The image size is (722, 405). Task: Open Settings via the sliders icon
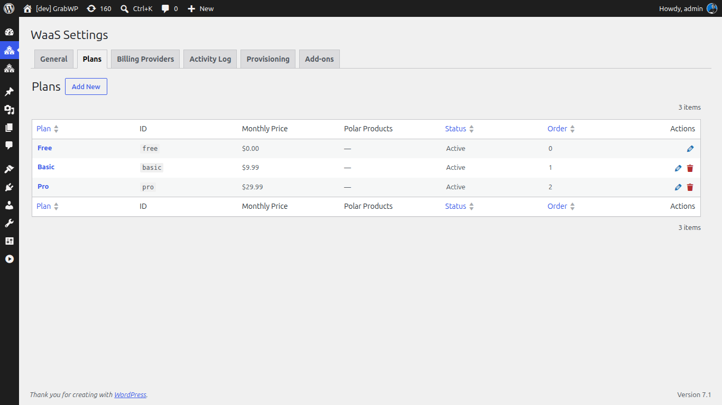coord(9,241)
